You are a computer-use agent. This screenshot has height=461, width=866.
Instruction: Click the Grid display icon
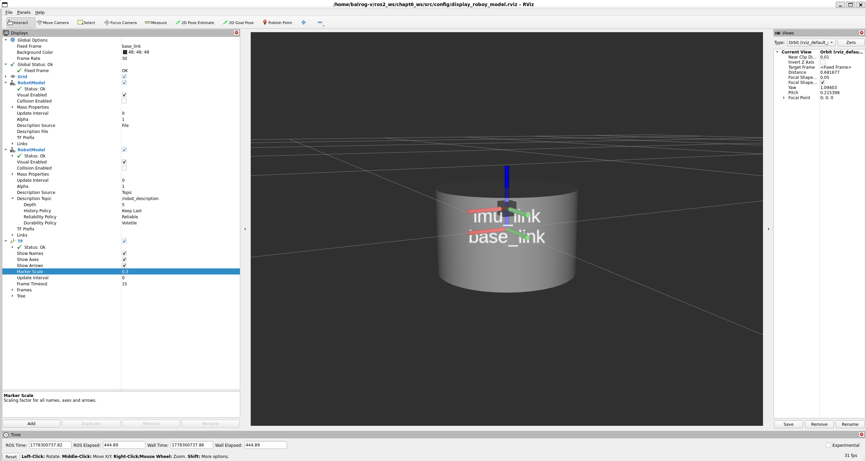tap(13, 76)
